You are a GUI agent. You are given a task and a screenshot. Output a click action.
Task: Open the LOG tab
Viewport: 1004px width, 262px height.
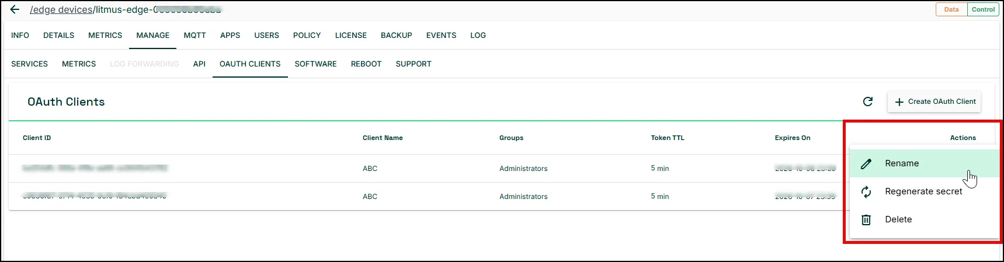pyautogui.click(x=478, y=35)
